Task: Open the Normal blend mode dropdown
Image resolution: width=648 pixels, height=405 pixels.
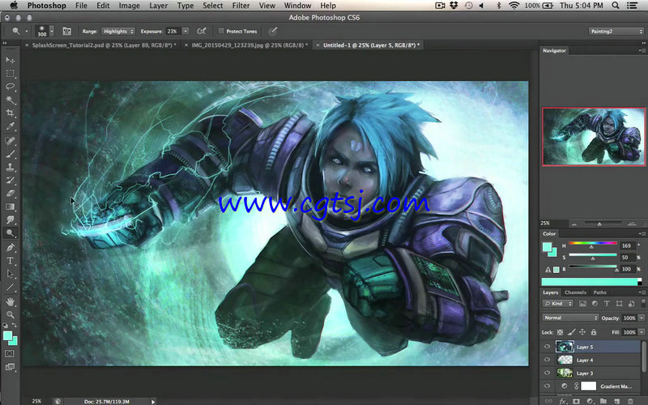Action: pyautogui.click(x=570, y=318)
